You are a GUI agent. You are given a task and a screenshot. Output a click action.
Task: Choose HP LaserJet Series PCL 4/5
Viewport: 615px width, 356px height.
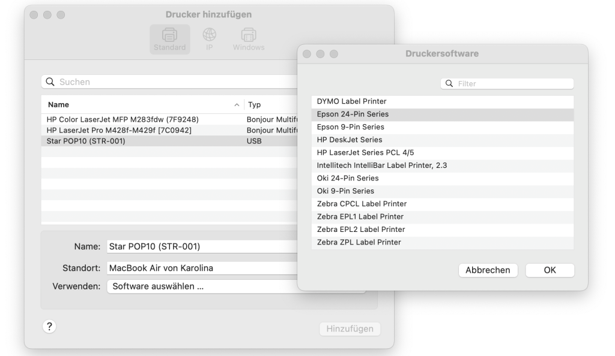[443, 153]
